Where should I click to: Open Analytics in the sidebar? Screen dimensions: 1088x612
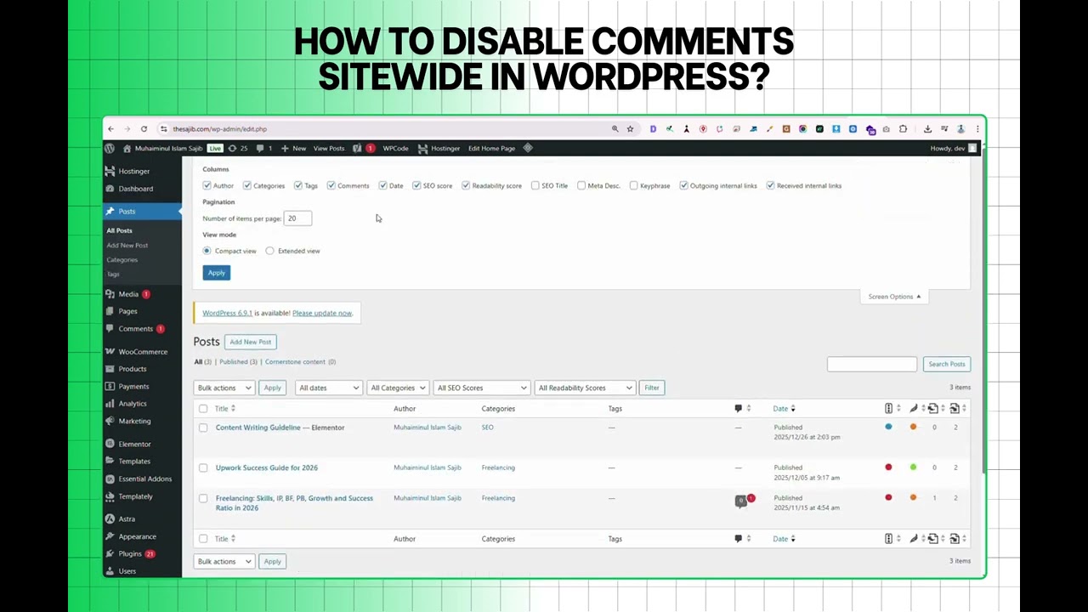point(133,404)
